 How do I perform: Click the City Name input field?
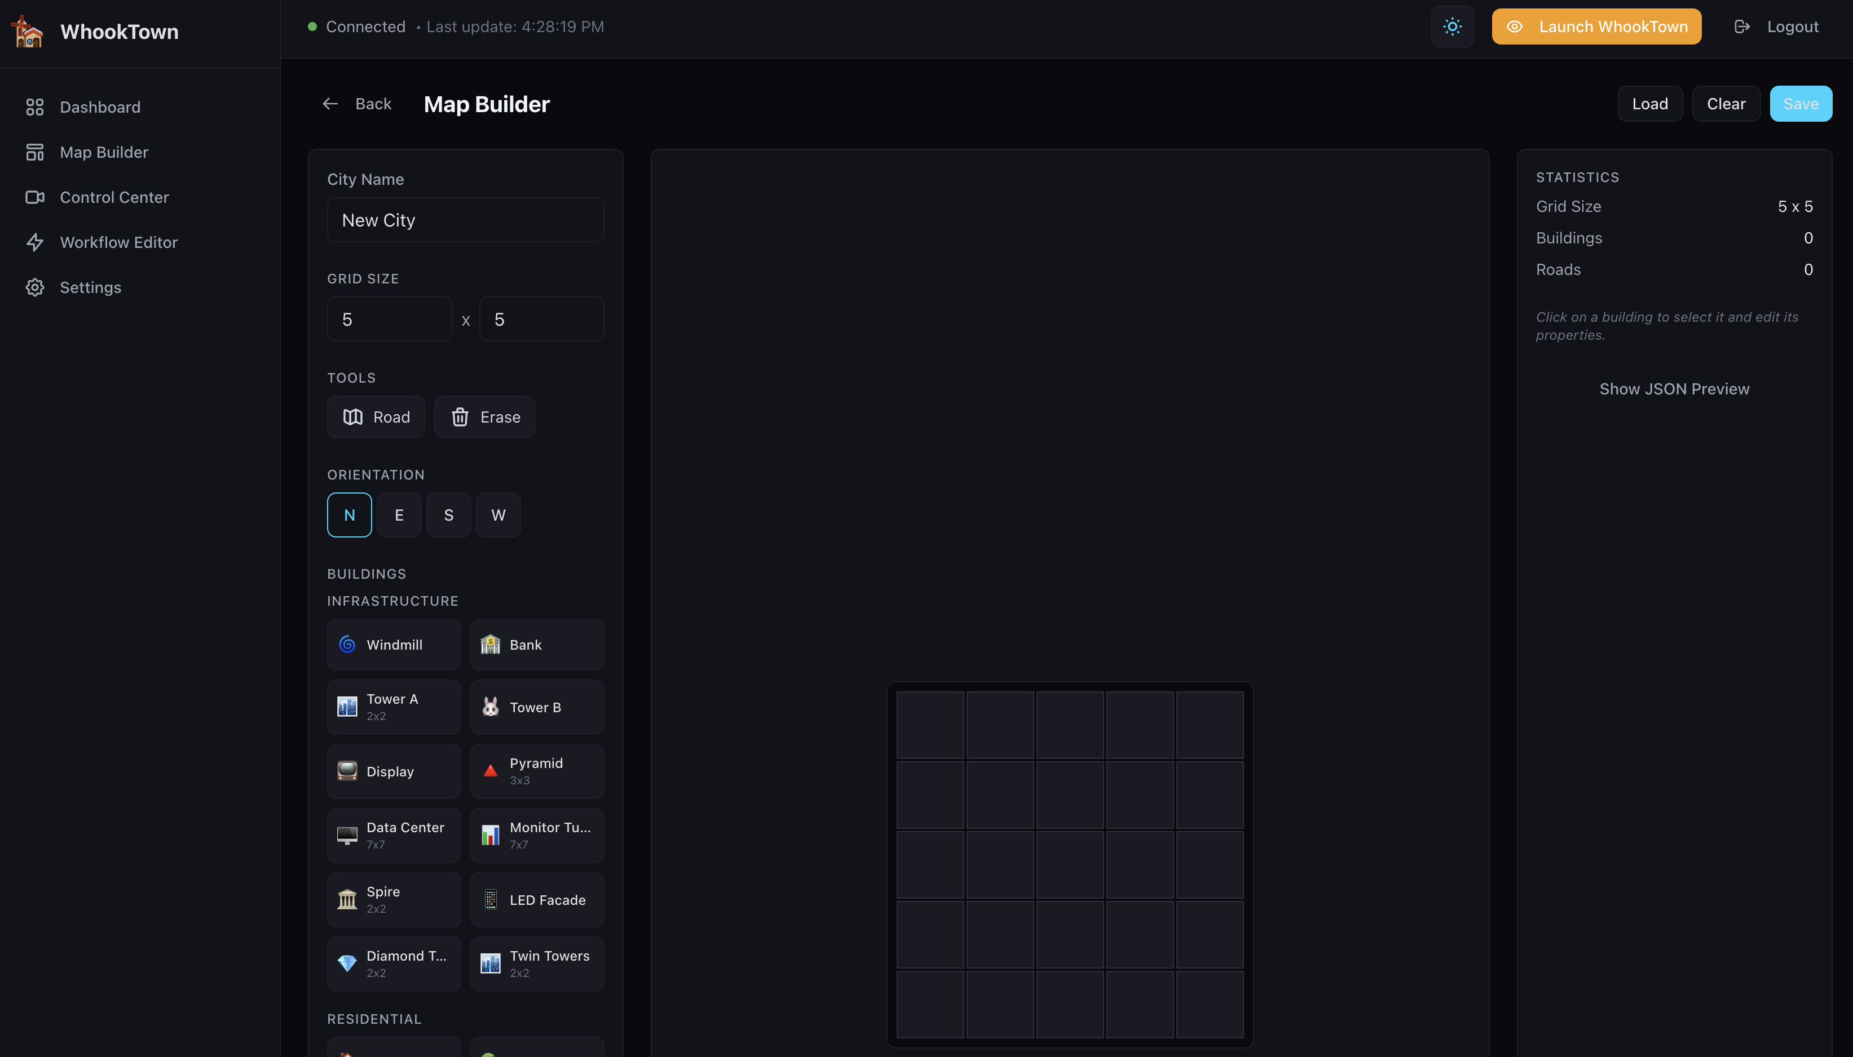click(x=465, y=220)
